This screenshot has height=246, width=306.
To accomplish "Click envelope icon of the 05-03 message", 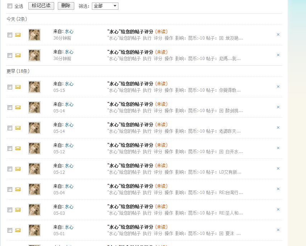I will (18, 210).
